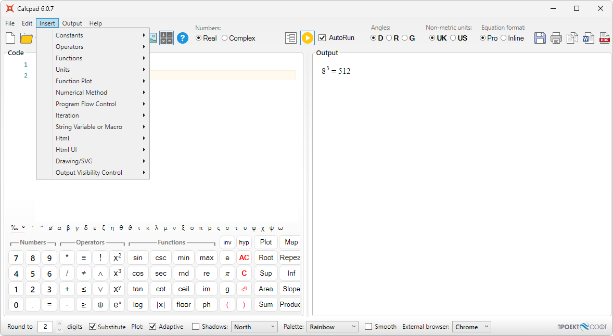This screenshot has width=613, height=336.
Task: Expand the Numerical Method submenu
Action: pos(93,93)
